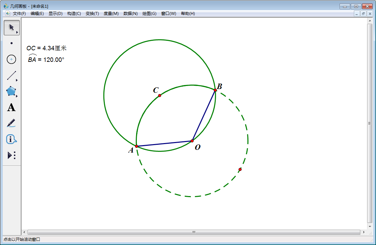Click the vertical scrollbar down arrow
The image size is (376, 245).
pos(370,226)
